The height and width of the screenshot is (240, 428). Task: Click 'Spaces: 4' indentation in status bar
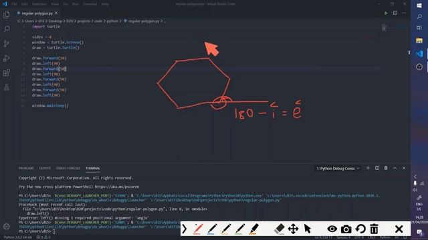click(x=343, y=237)
